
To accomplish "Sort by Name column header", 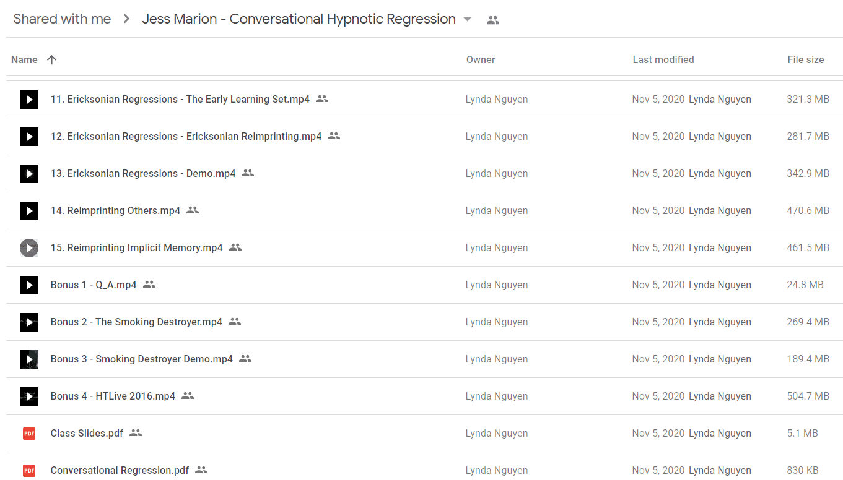I will pyautogui.click(x=24, y=59).
